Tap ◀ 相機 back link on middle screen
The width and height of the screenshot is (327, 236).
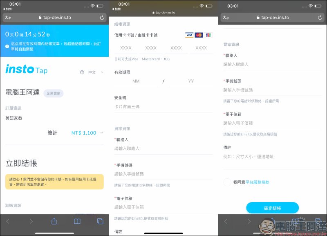116,9
